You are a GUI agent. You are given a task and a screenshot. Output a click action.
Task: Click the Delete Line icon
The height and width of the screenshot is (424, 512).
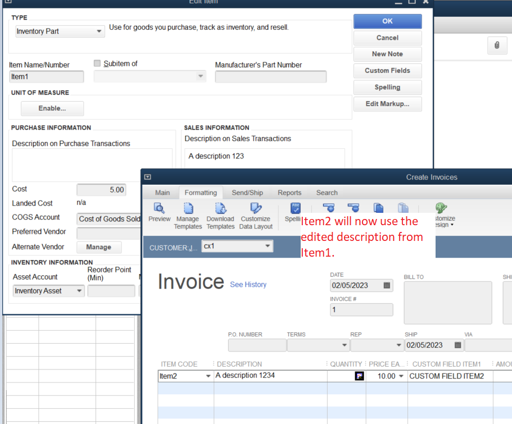354,208
